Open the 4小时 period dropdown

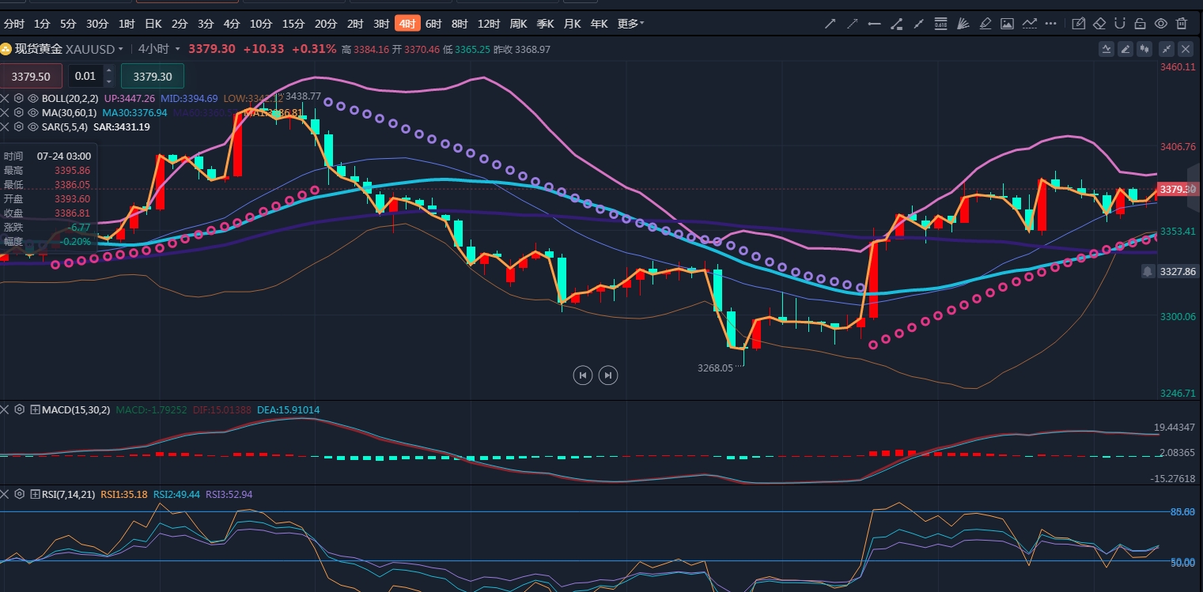158,49
